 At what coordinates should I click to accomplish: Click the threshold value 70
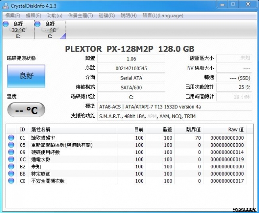click(198, 138)
